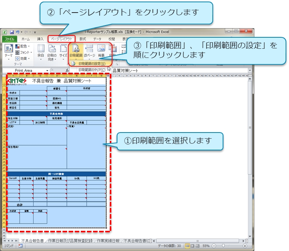Open the ファイル tab
The height and width of the screenshot is (251, 289).
(10, 39)
